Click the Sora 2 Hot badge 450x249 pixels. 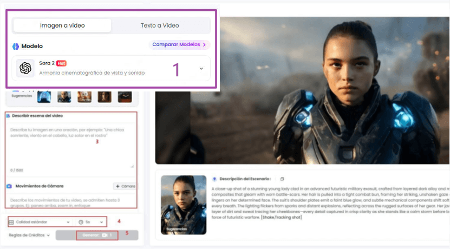click(x=61, y=63)
